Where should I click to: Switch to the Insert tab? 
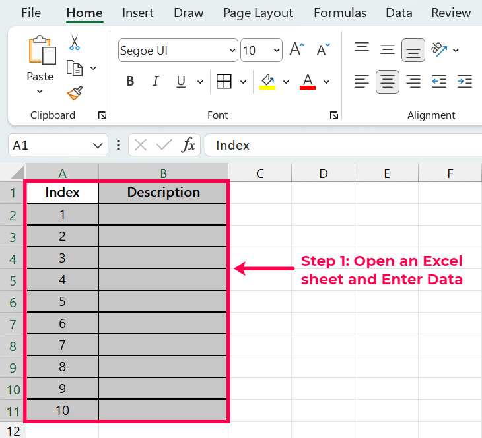click(x=138, y=13)
